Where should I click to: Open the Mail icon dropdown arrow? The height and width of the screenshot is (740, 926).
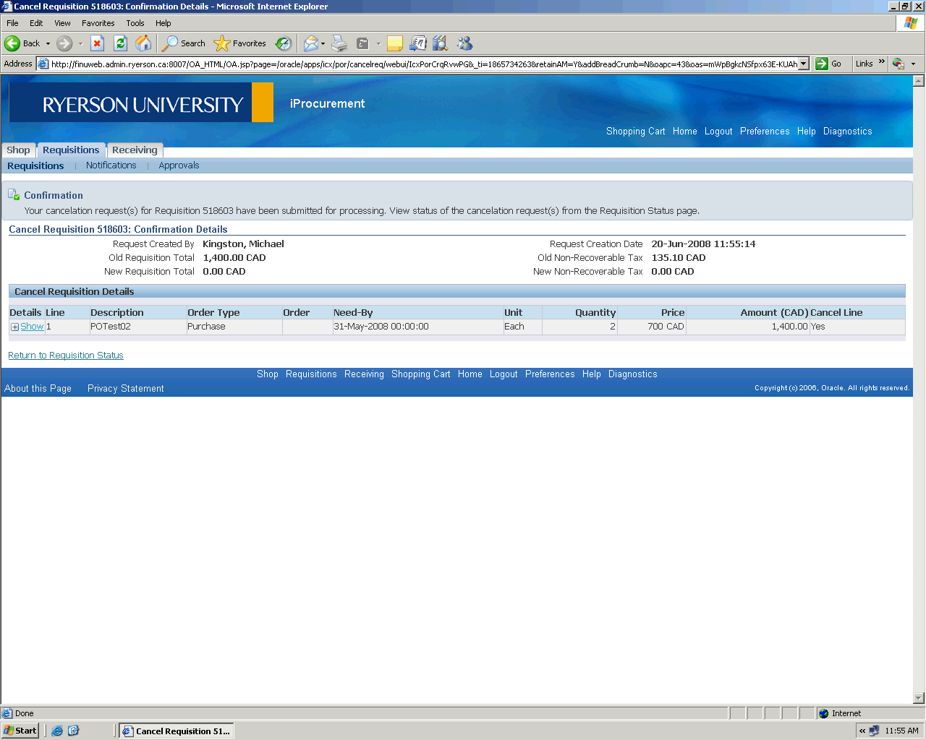[323, 43]
